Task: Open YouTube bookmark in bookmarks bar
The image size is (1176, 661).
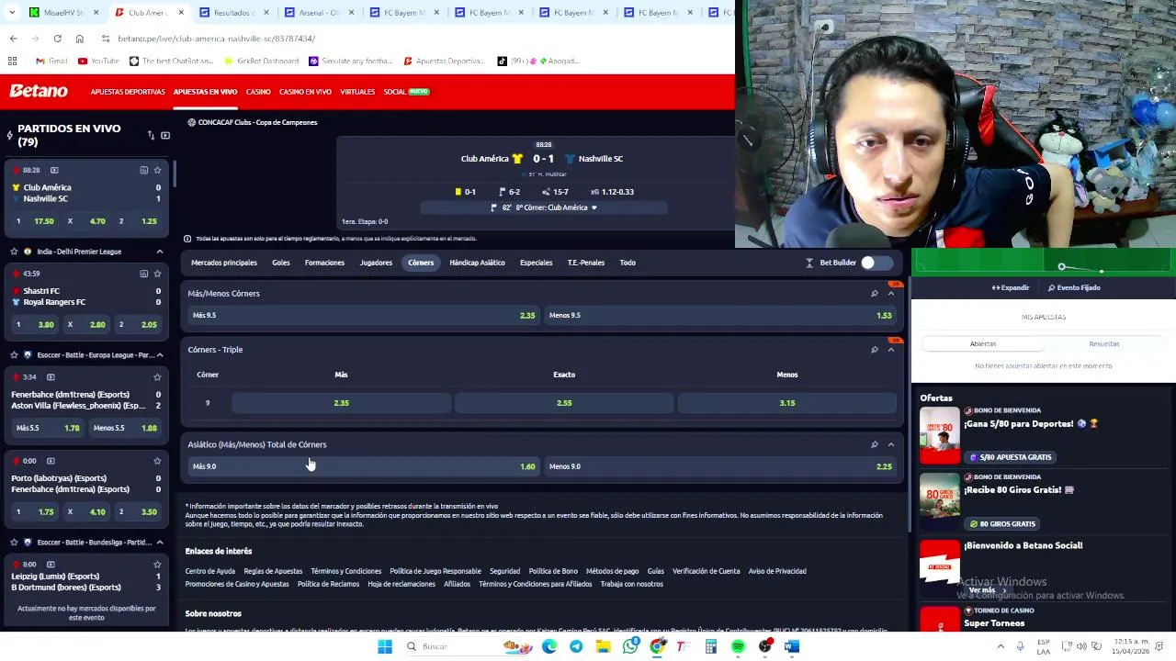Action: click(98, 61)
